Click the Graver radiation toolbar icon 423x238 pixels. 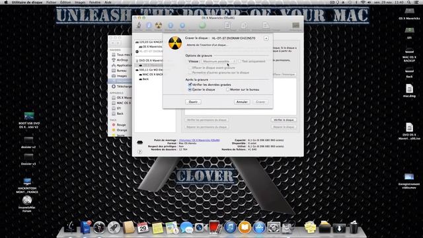click(x=159, y=25)
